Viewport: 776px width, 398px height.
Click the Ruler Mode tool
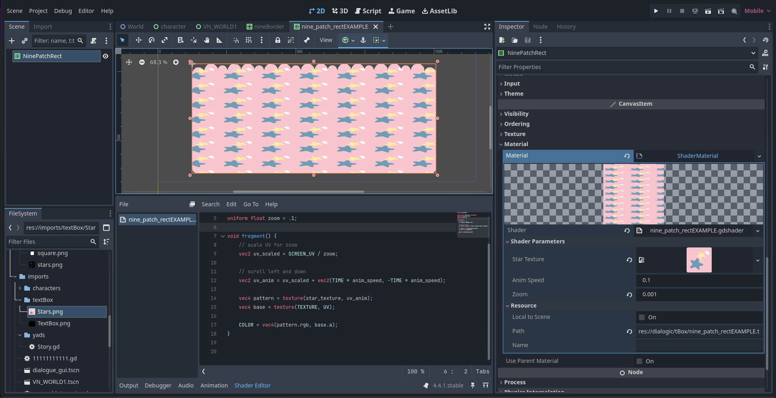coord(220,40)
